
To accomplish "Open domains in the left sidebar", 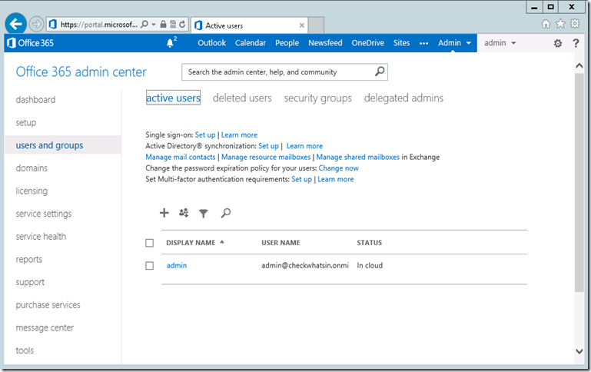I will point(32,168).
